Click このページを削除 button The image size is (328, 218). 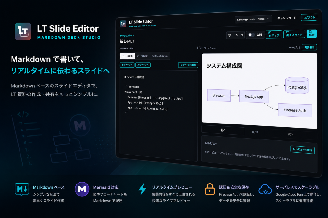coord(188,65)
